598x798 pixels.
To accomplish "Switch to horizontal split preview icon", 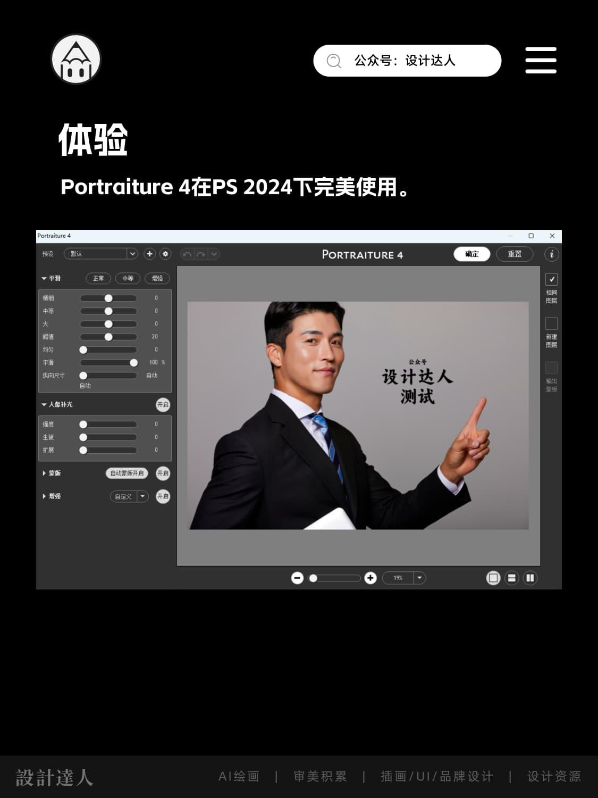I will coord(511,578).
